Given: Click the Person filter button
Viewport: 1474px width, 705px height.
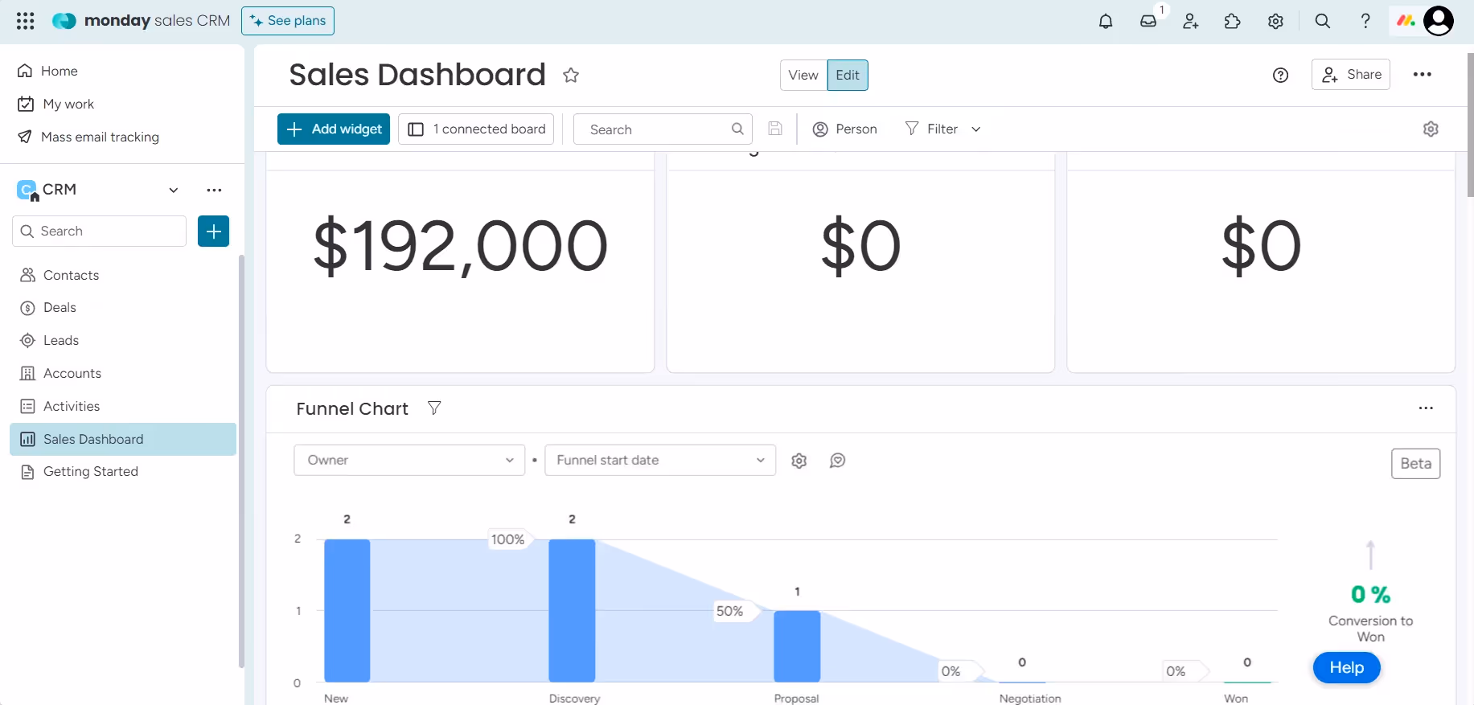Looking at the screenshot, I should [844, 129].
